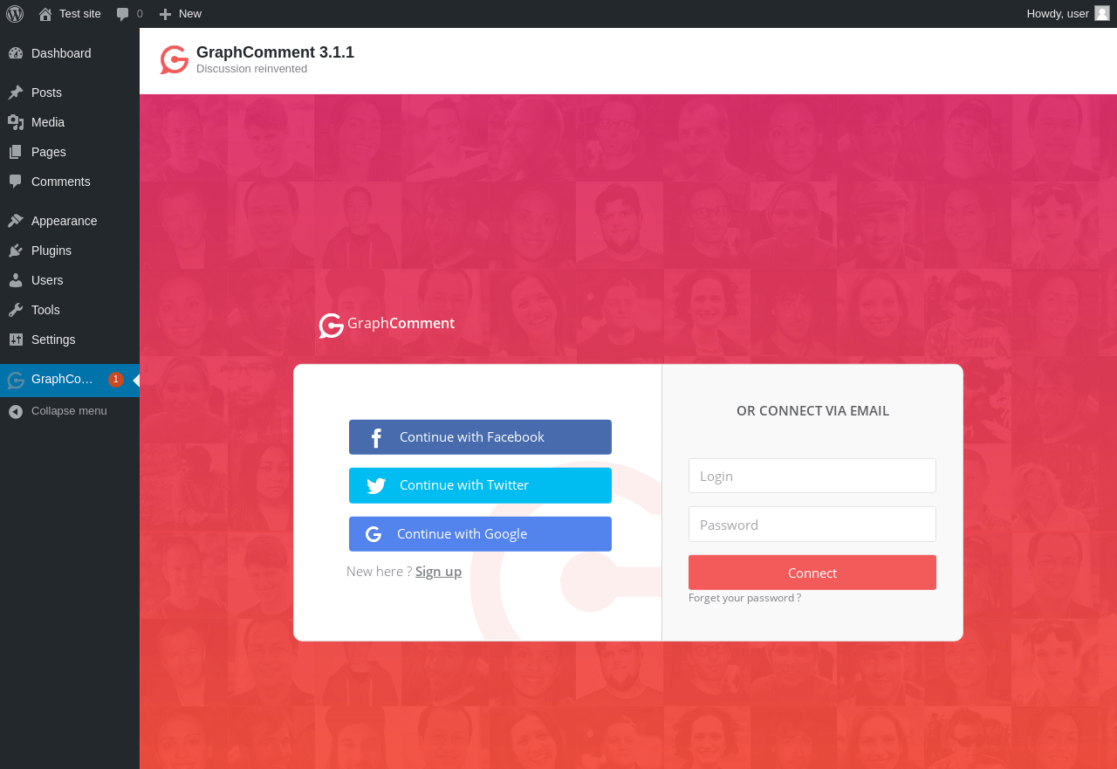The width and height of the screenshot is (1117, 769).
Task: Click the Collapse menu arrow icon
Action: (x=16, y=411)
